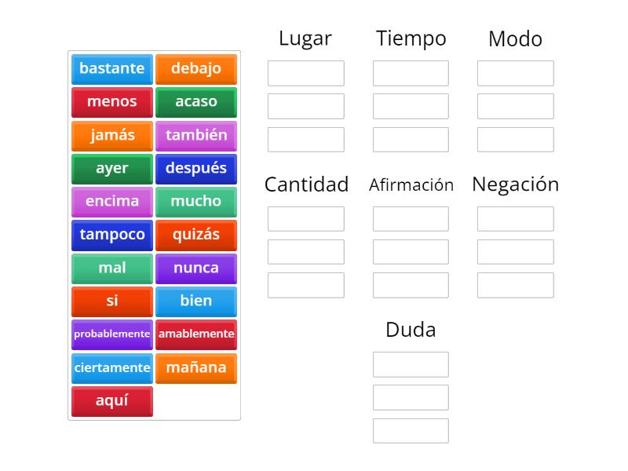The width and height of the screenshot is (628, 471).
Task: Click the "mucho" tile
Action: (x=196, y=201)
